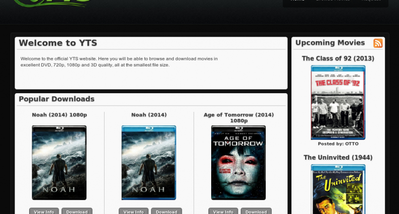The image size is (399, 214).
Task: Open The Uninvited poster thumbnail
Action: coord(338,189)
